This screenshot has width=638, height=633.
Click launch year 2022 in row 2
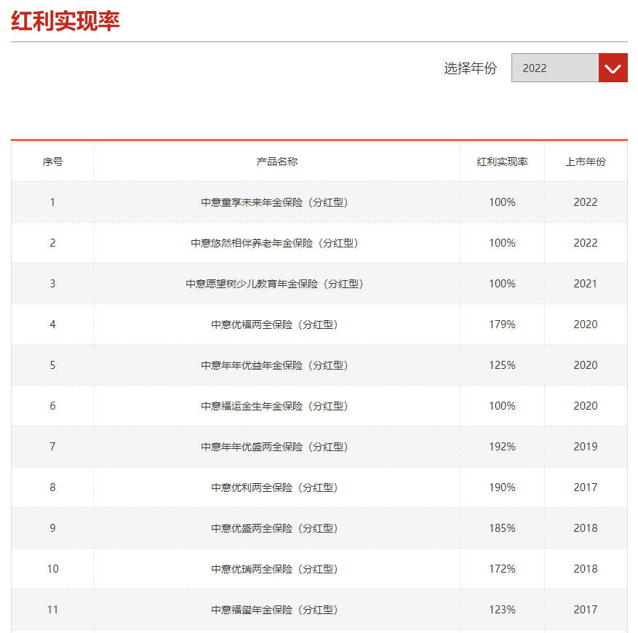click(586, 243)
